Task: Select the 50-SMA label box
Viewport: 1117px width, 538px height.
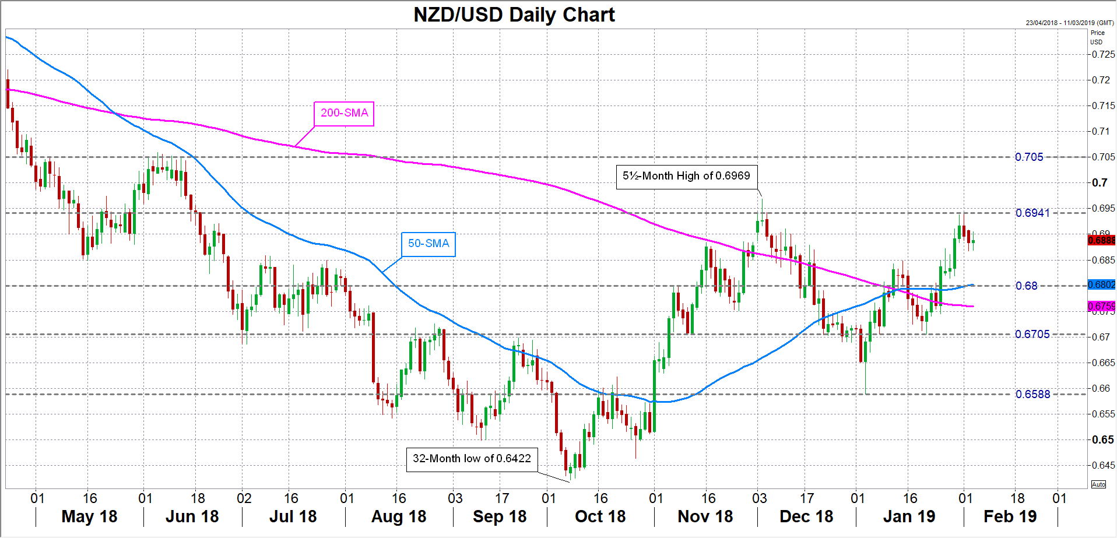Action: (428, 244)
